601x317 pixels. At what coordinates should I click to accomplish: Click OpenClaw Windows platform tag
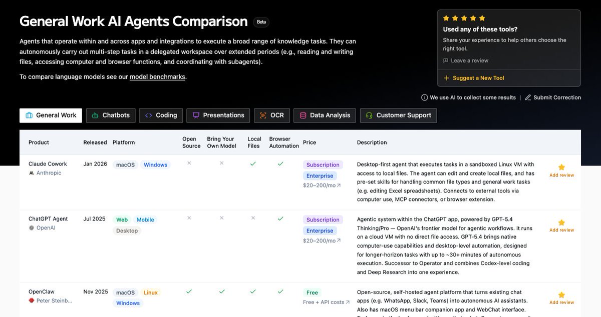(x=128, y=303)
